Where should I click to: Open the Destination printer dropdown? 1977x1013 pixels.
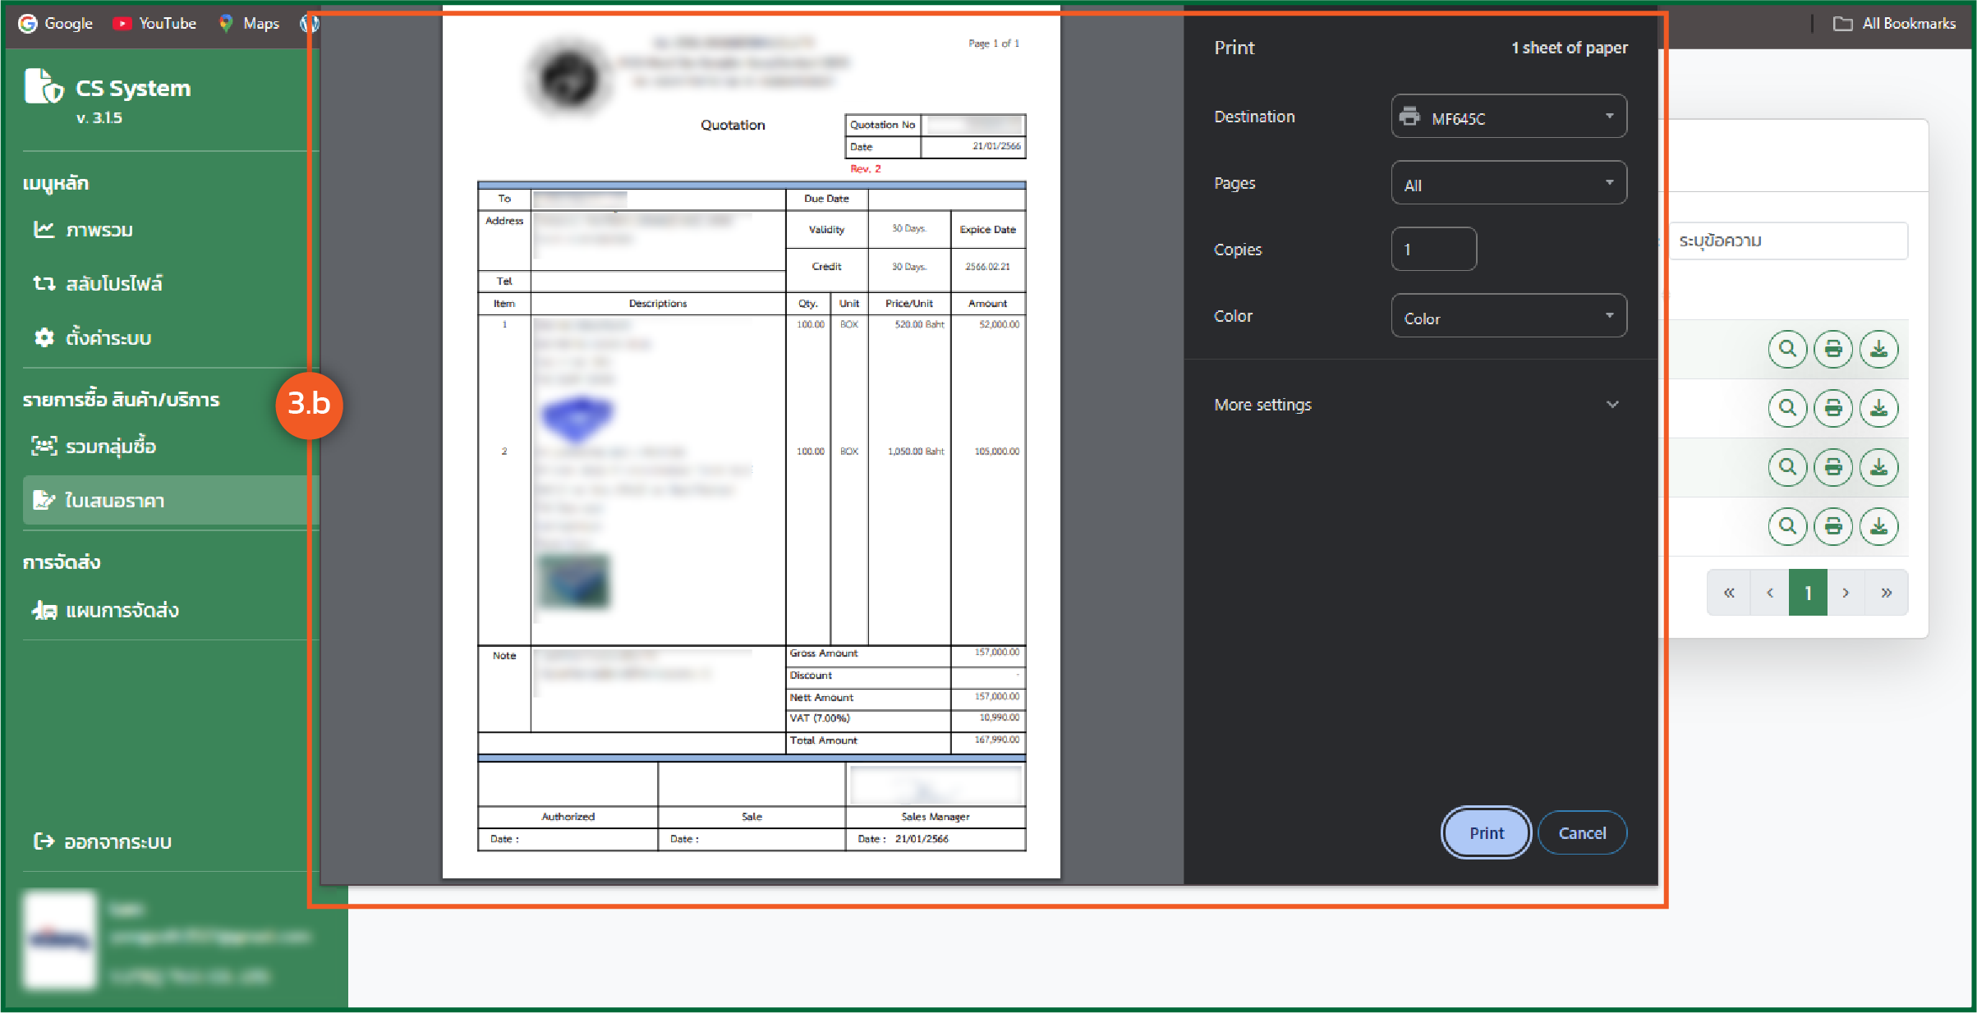(1508, 117)
